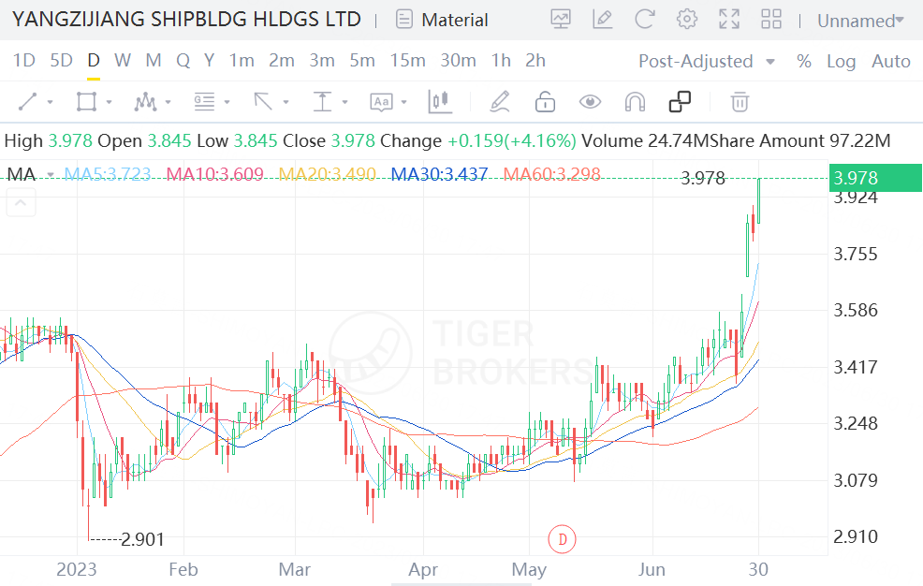Screen dimensions: 923x586
Task: Click the pencil brush drawing icon
Action: click(500, 102)
